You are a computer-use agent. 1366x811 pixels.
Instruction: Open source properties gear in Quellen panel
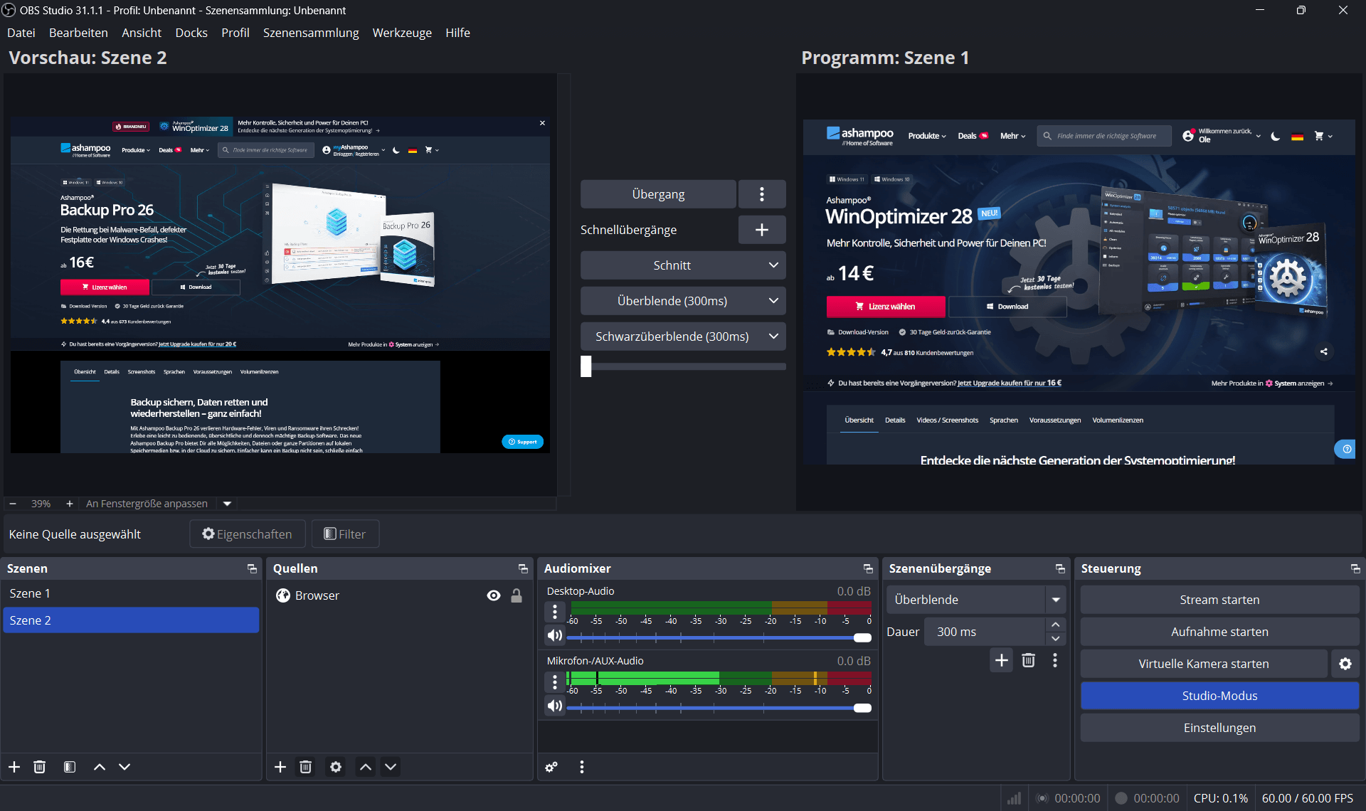pos(336,767)
